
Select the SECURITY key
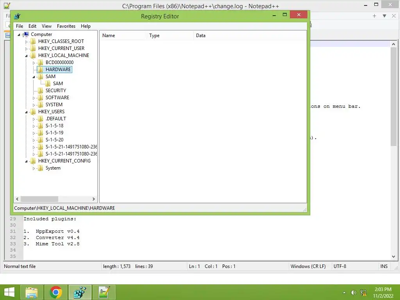pyautogui.click(x=55, y=91)
